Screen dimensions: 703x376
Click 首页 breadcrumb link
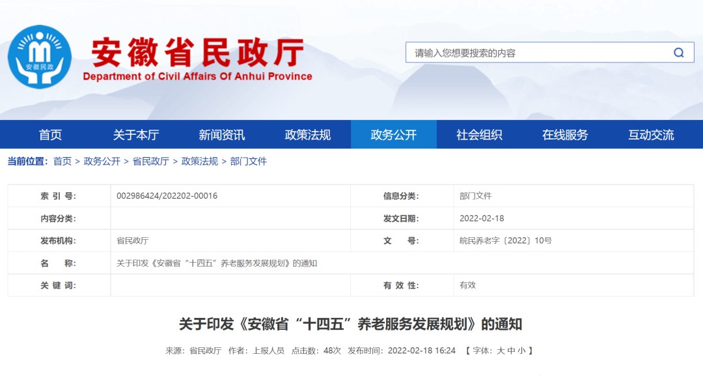[62, 162]
